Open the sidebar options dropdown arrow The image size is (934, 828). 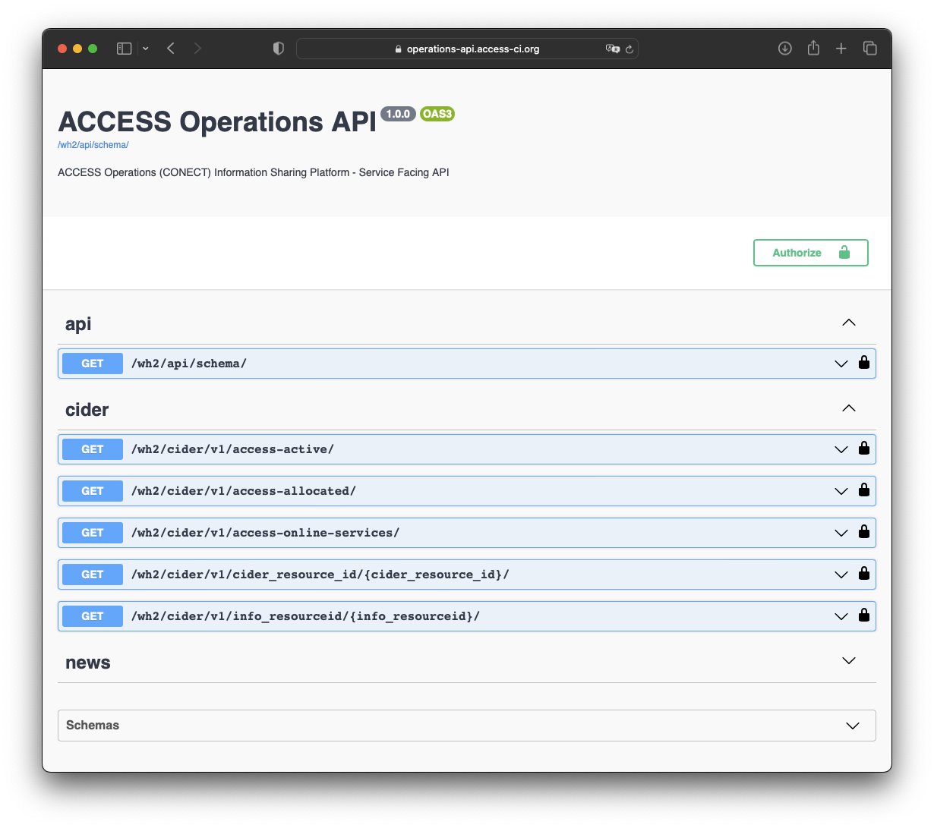coord(146,49)
